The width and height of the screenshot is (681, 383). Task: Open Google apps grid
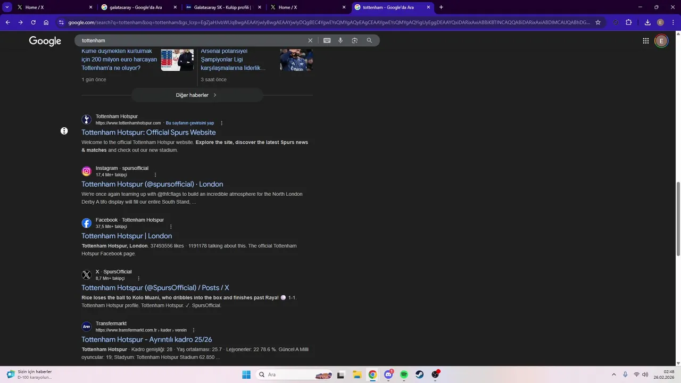[645, 41]
